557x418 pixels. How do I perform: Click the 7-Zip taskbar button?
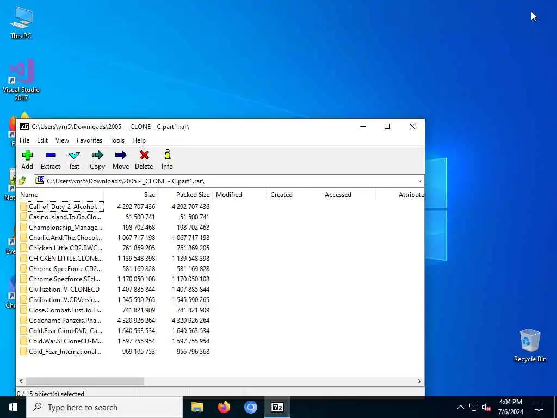(x=277, y=407)
